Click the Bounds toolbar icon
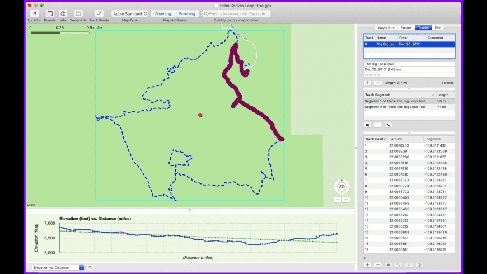The image size is (487, 274). (49, 13)
